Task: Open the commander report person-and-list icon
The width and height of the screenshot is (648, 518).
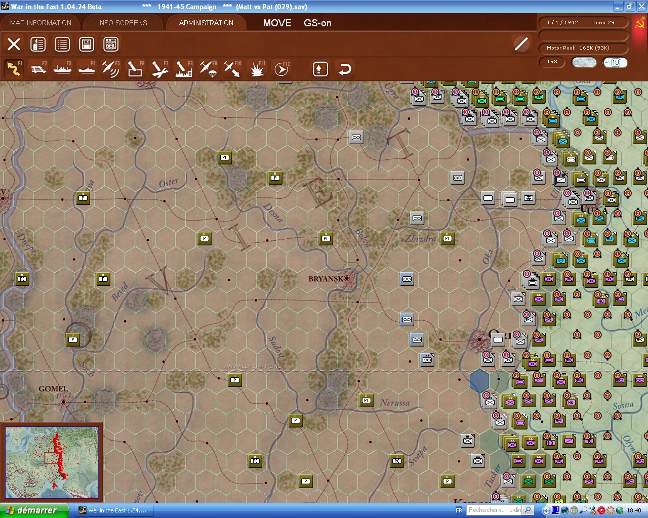Action: click(x=38, y=44)
